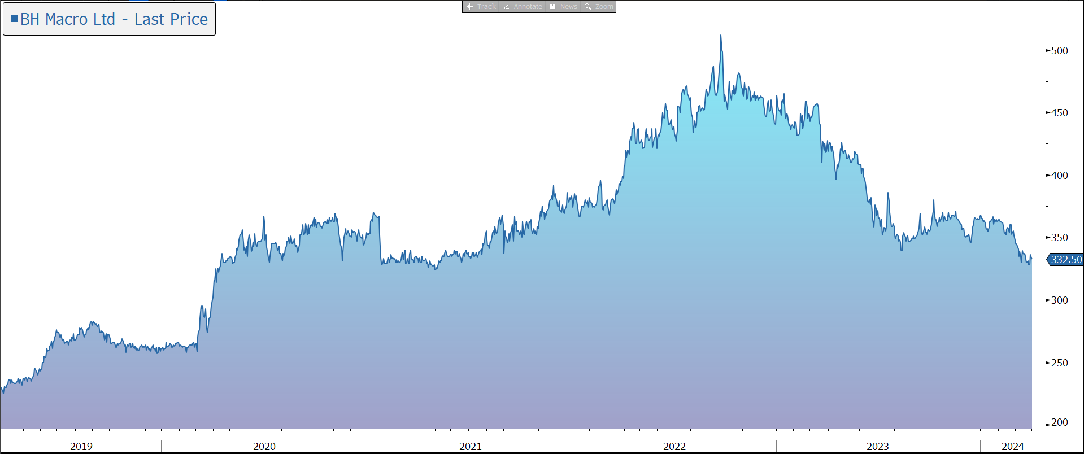Select the Zoom magnifier tool

click(598, 7)
